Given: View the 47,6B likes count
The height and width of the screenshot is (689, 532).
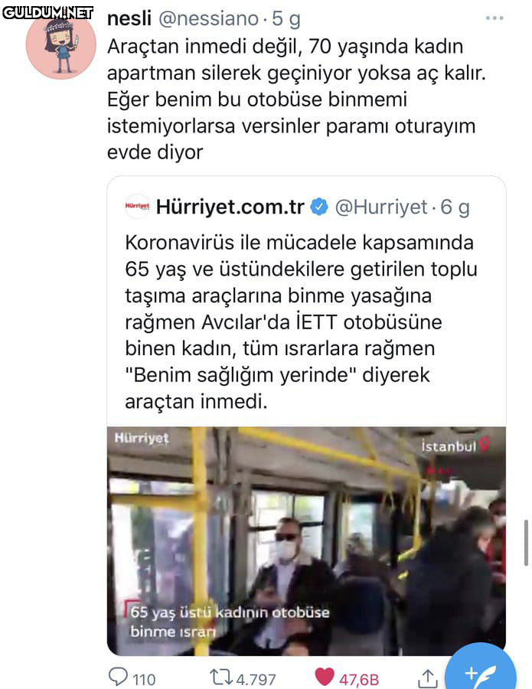Looking at the screenshot, I should [359, 679].
